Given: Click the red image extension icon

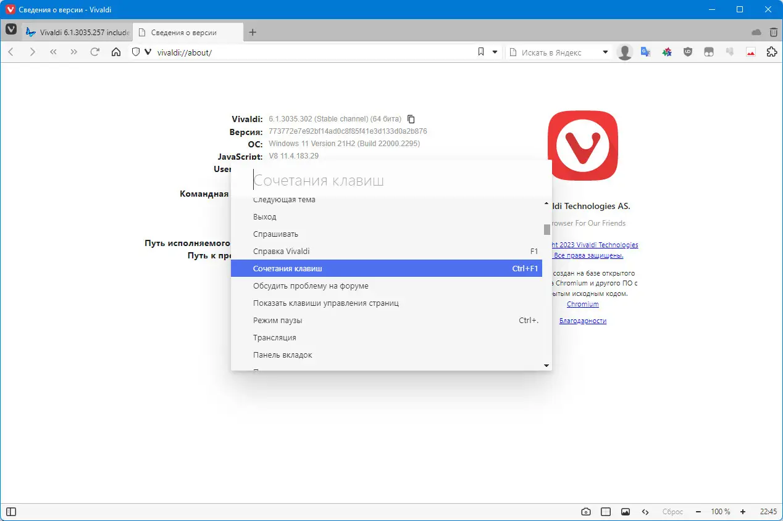Looking at the screenshot, I should coord(751,52).
